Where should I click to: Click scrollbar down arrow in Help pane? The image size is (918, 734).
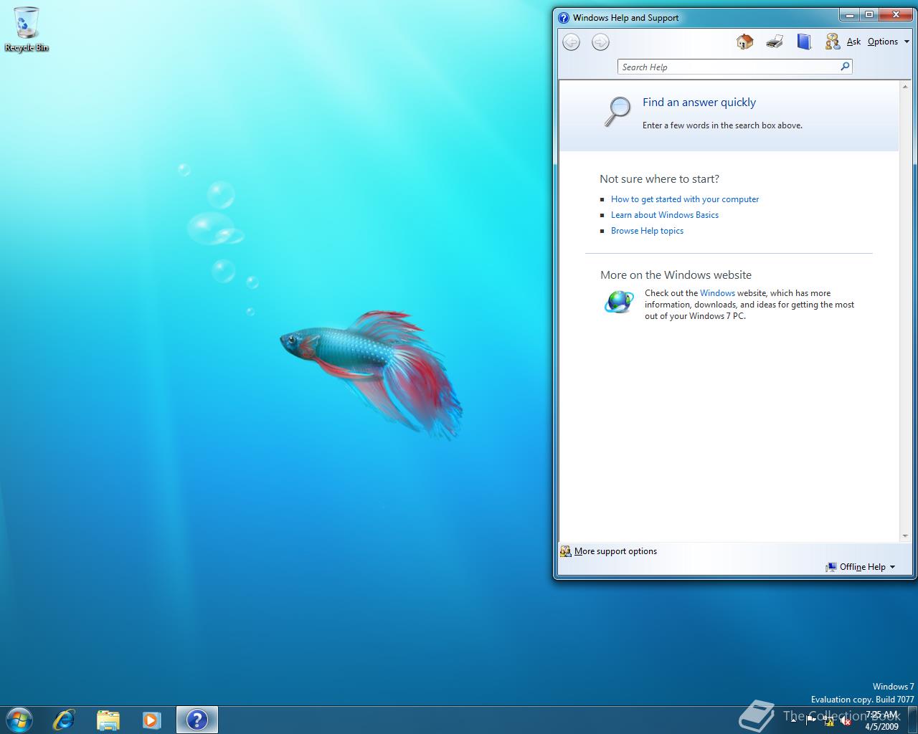tap(905, 535)
